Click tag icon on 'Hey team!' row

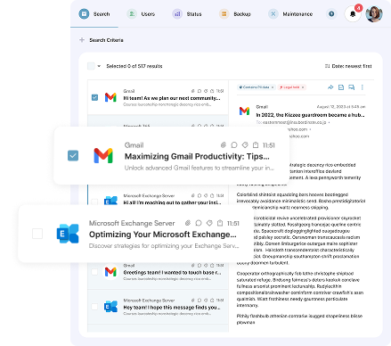click(206, 301)
